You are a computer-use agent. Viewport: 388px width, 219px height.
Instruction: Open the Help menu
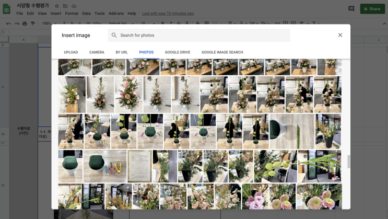tap(132, 14)
